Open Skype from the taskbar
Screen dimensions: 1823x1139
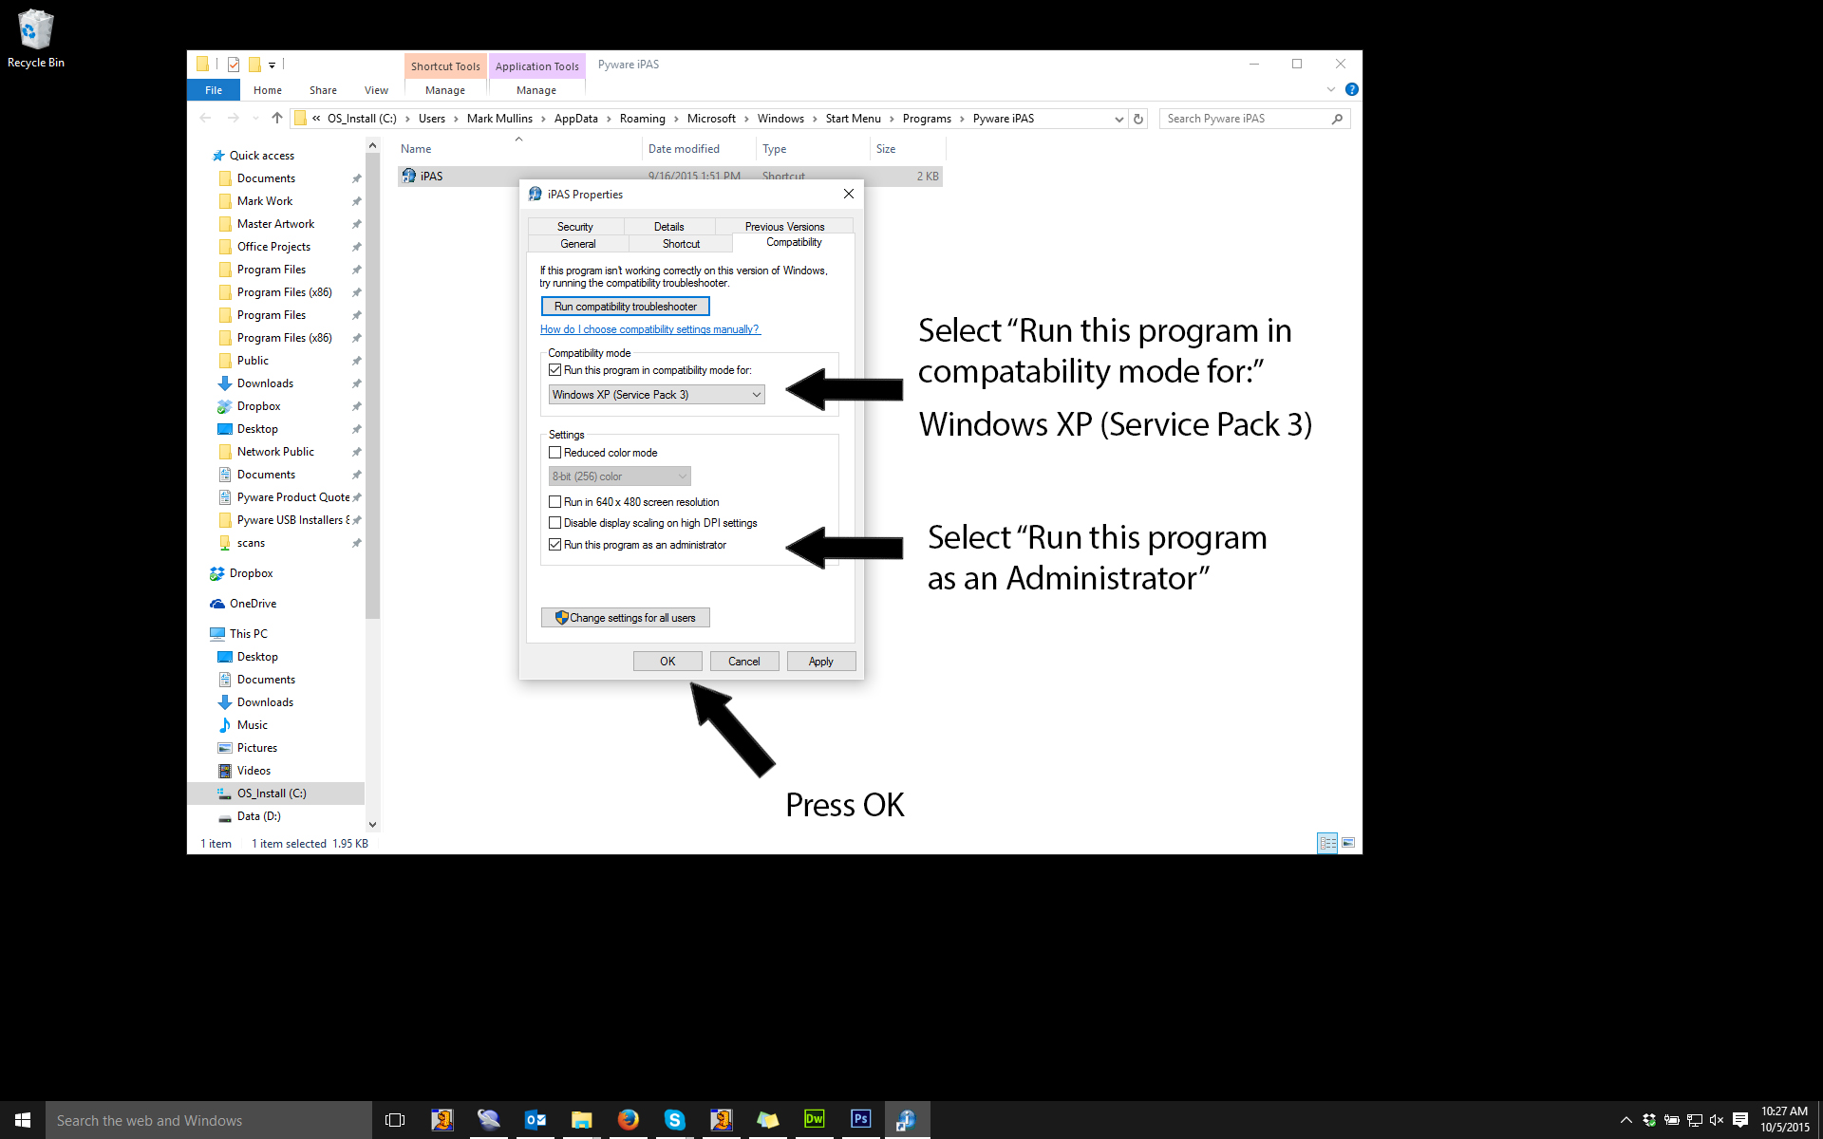pyautogui.click(x=674, y=1120)
